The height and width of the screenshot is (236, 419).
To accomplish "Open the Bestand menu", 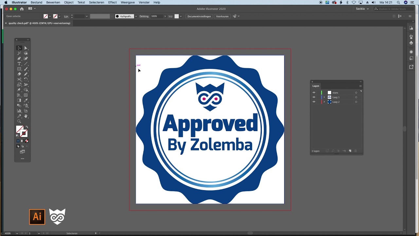I will coord(36,2).
